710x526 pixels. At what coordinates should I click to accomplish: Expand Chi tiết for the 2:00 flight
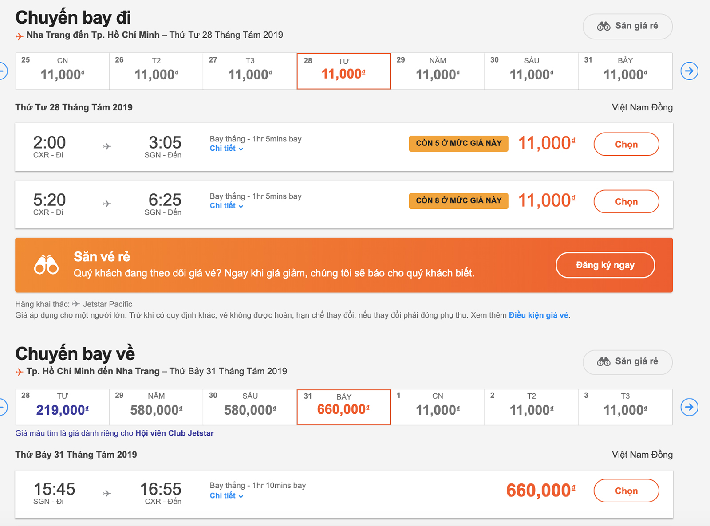[226, 149]
